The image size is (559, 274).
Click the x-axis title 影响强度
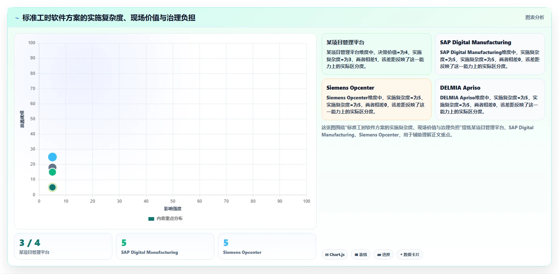pos(173,209)
